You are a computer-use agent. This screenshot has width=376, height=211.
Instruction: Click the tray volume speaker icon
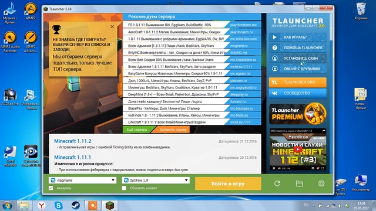(x=340, y=206)
